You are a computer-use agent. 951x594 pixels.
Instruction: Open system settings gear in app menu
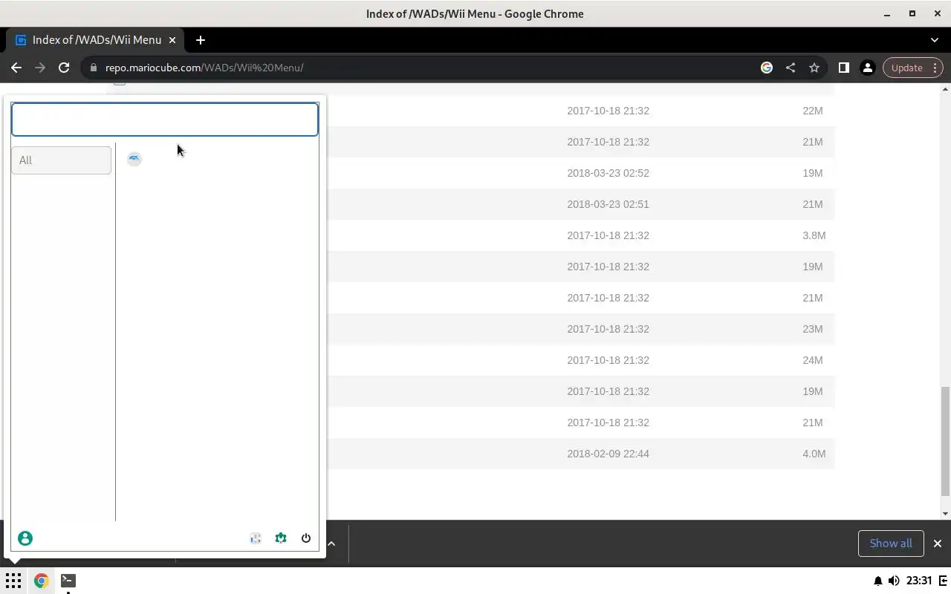tap(281, 538)
